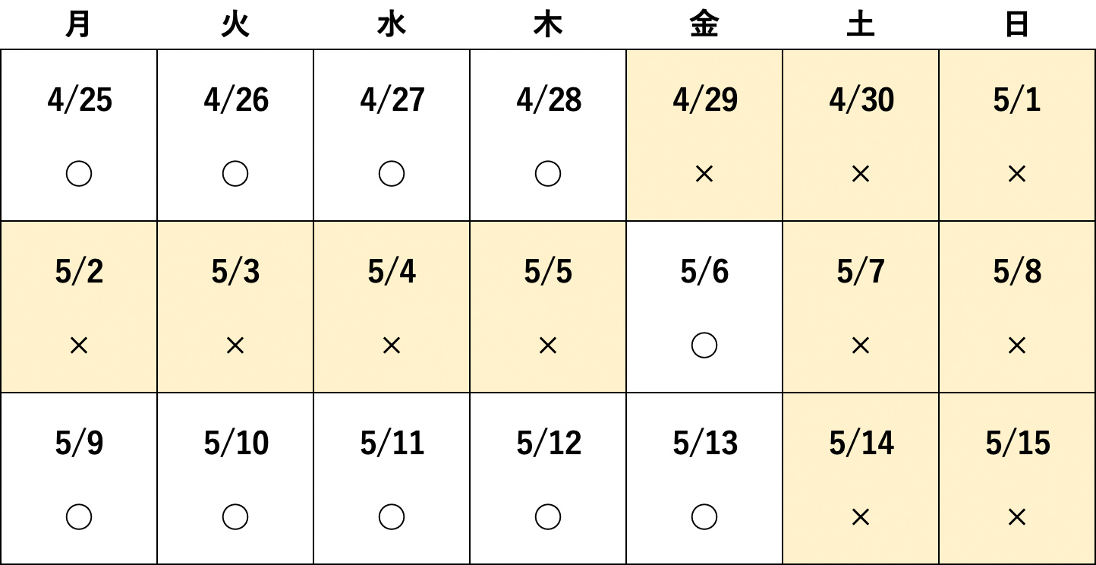Click the circle mark under 5/13
Image resolution: width=1096 pixels, height=565 pixels.
click(x=704, y=518)
